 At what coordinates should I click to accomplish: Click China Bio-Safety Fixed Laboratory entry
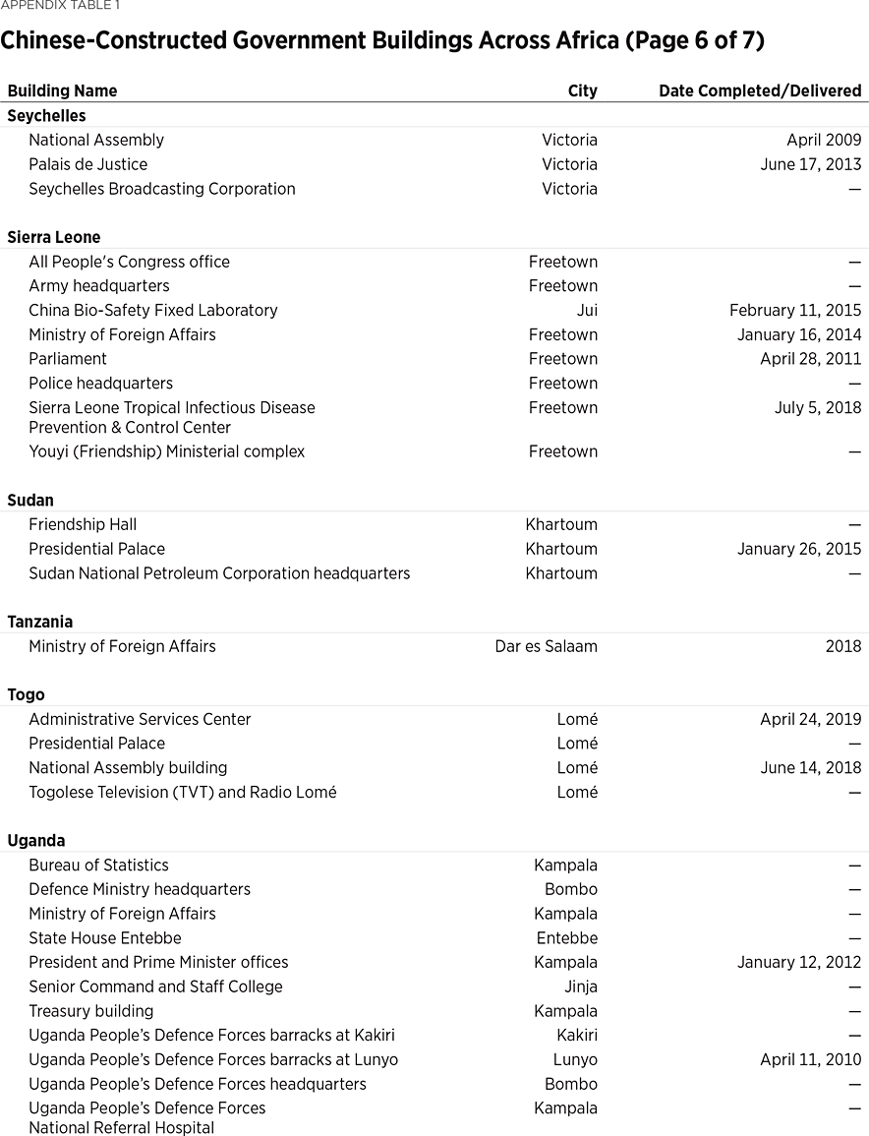152,310
